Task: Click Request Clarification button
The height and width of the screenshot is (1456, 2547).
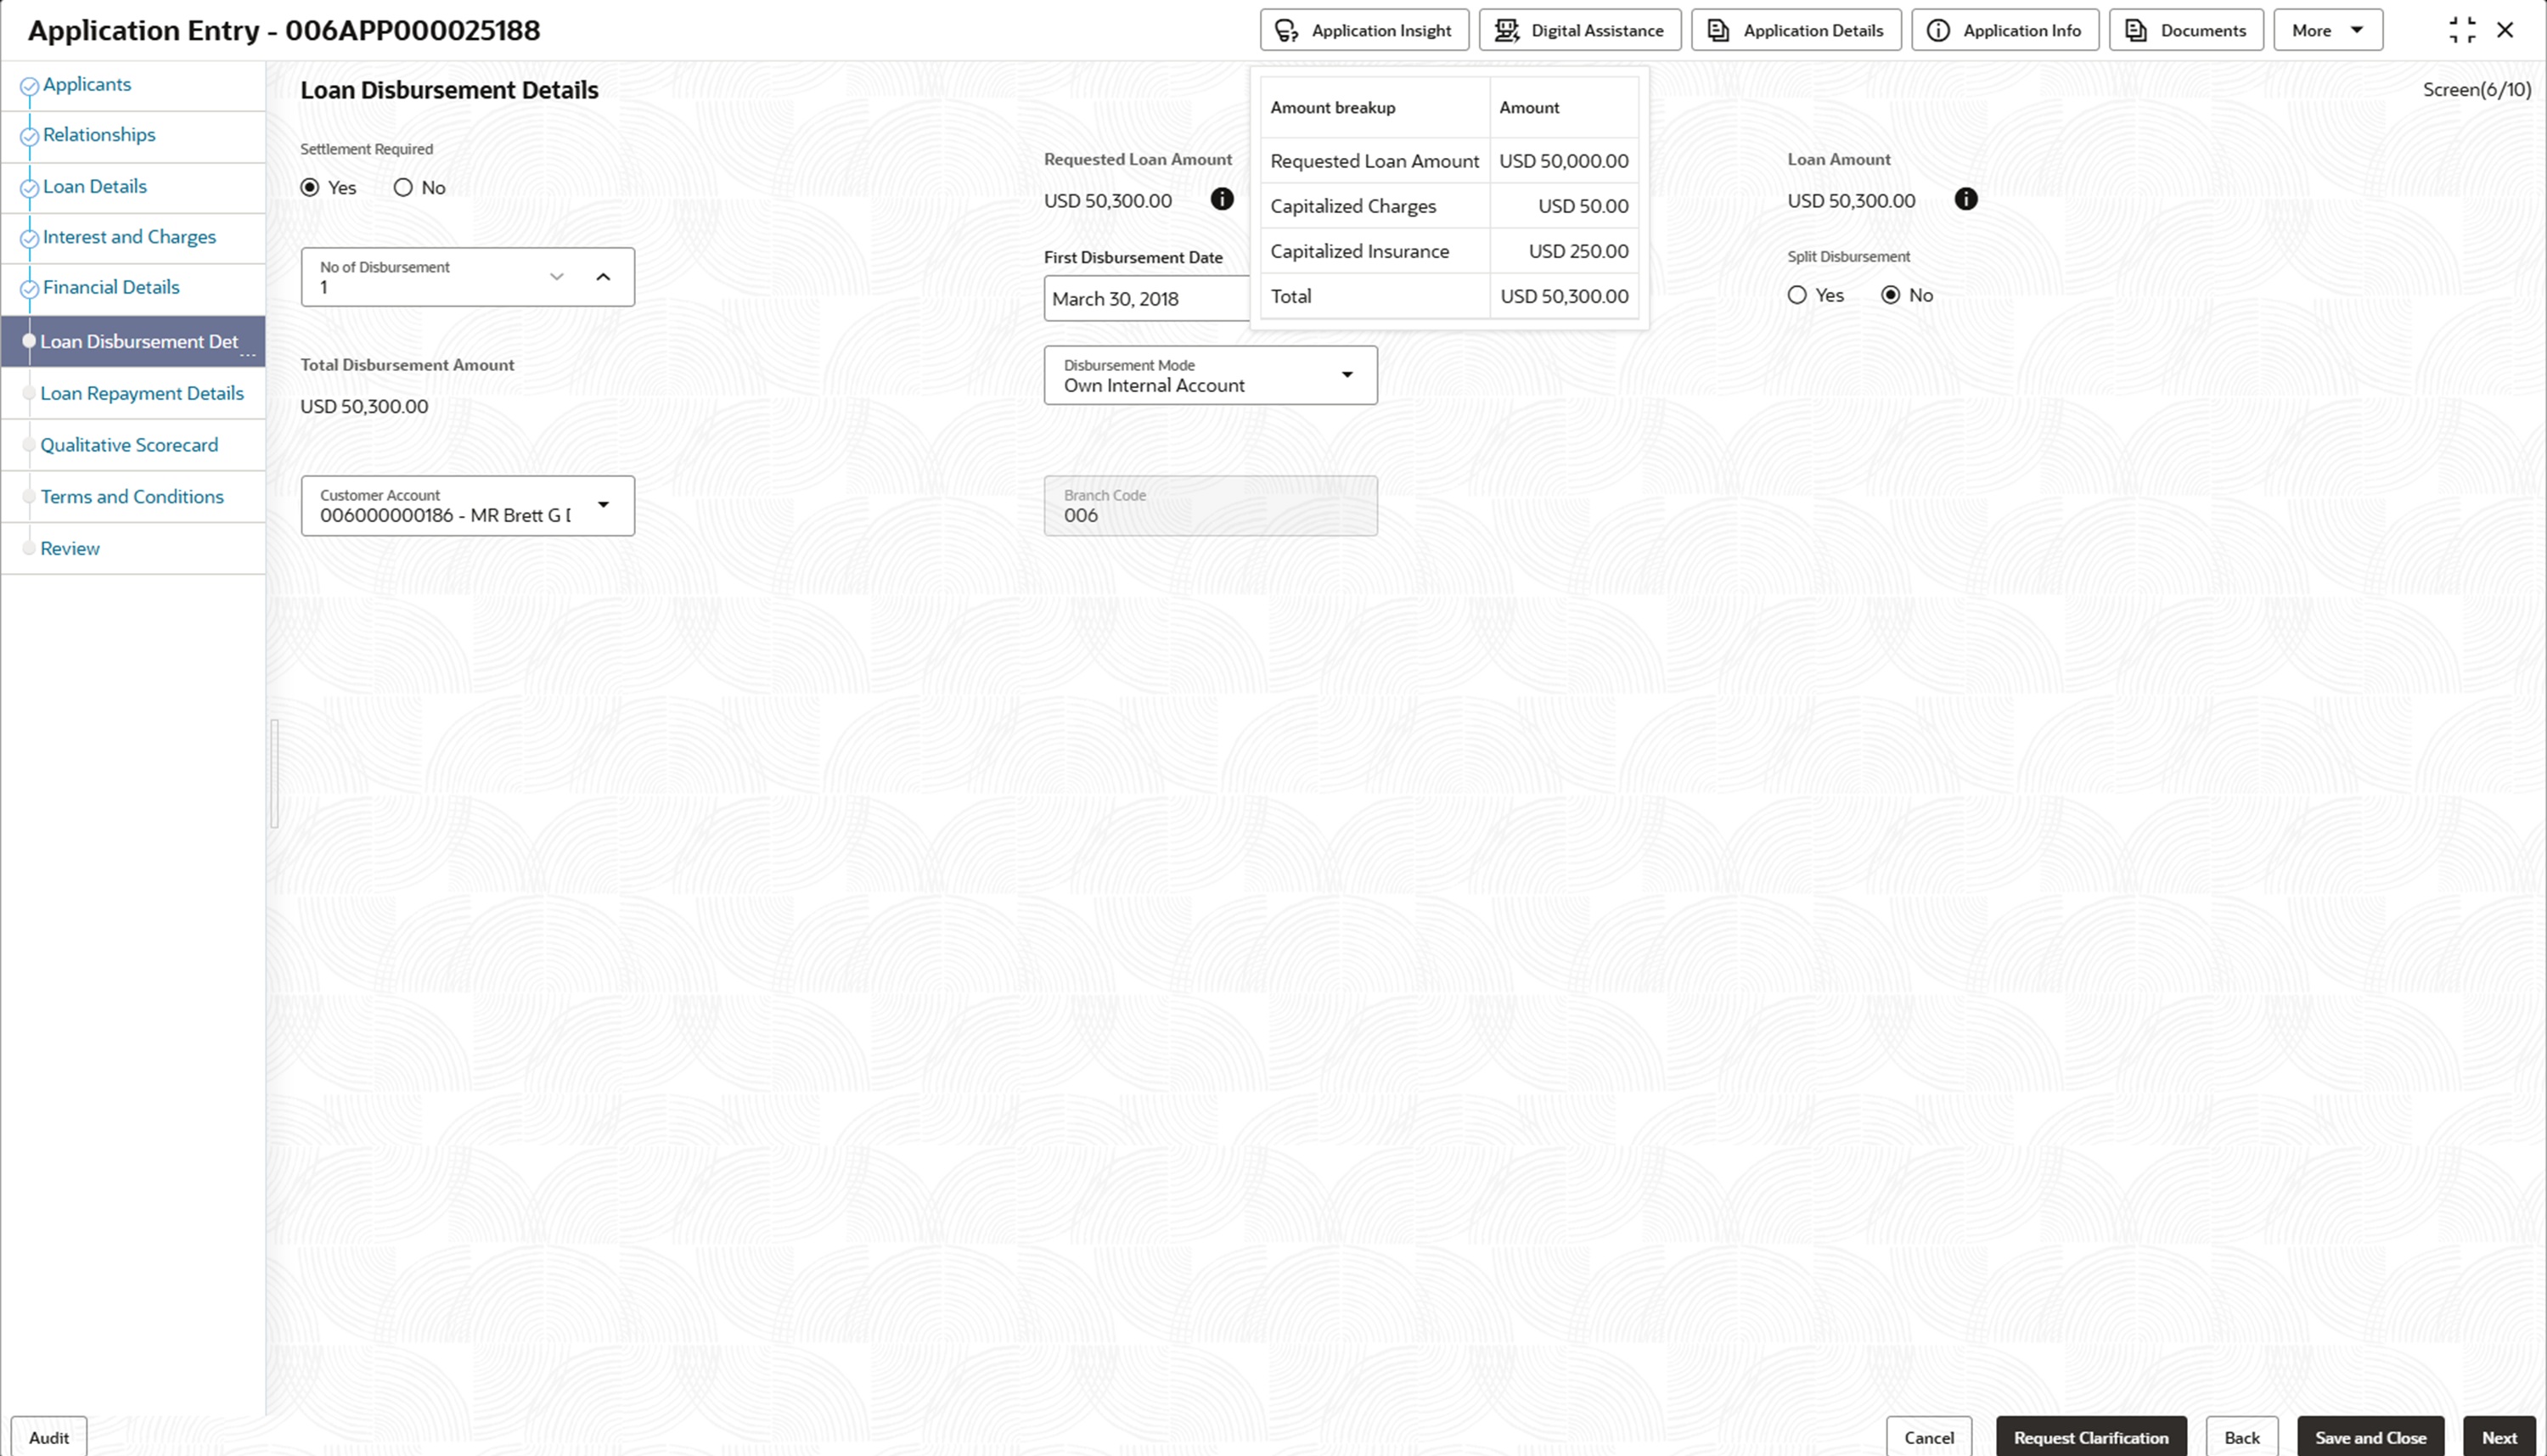Action: pos(2090,1437)
